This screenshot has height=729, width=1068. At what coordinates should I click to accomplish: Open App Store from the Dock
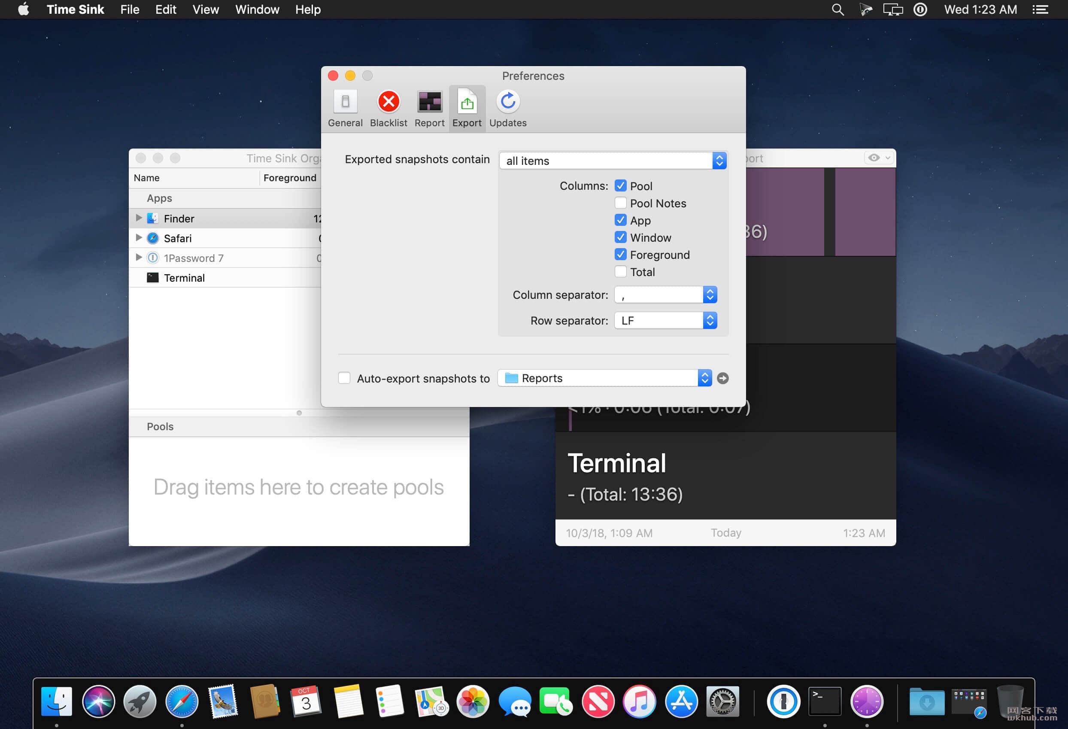[681, 701]
